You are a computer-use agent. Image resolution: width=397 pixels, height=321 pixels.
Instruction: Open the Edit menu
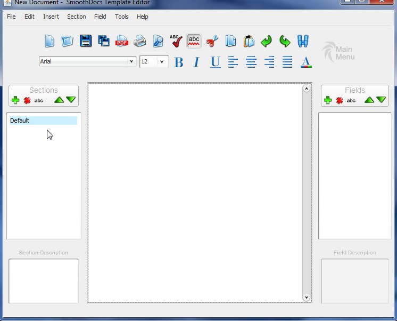tap(29, 17)
